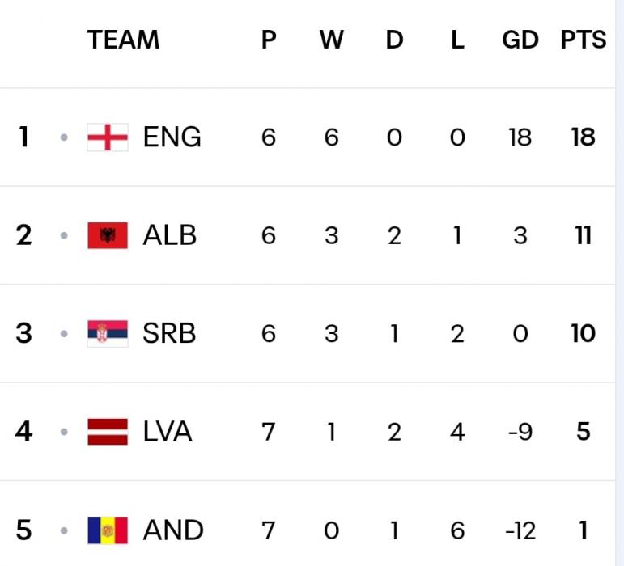Click the L column header
The image size is (624, 566).
point(457,40)
